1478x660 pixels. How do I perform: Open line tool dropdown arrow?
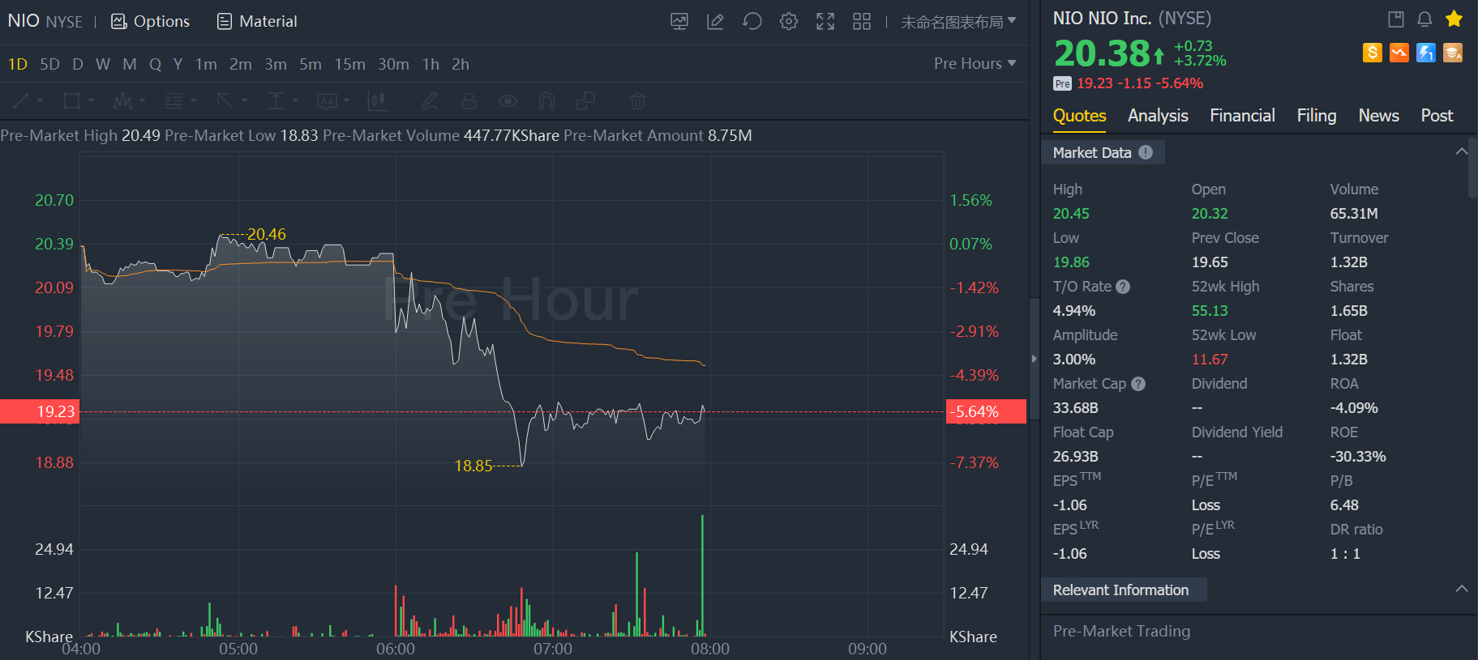point(41,100)
